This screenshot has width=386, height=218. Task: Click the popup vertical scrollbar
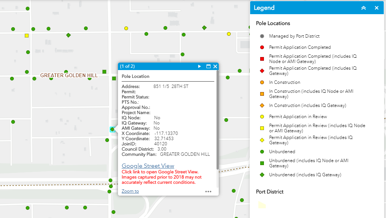pos(217,120)
